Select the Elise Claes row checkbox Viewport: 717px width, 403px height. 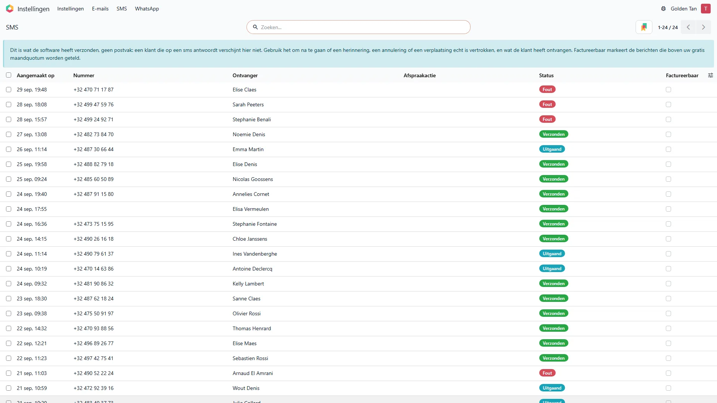tap(9, 90)
